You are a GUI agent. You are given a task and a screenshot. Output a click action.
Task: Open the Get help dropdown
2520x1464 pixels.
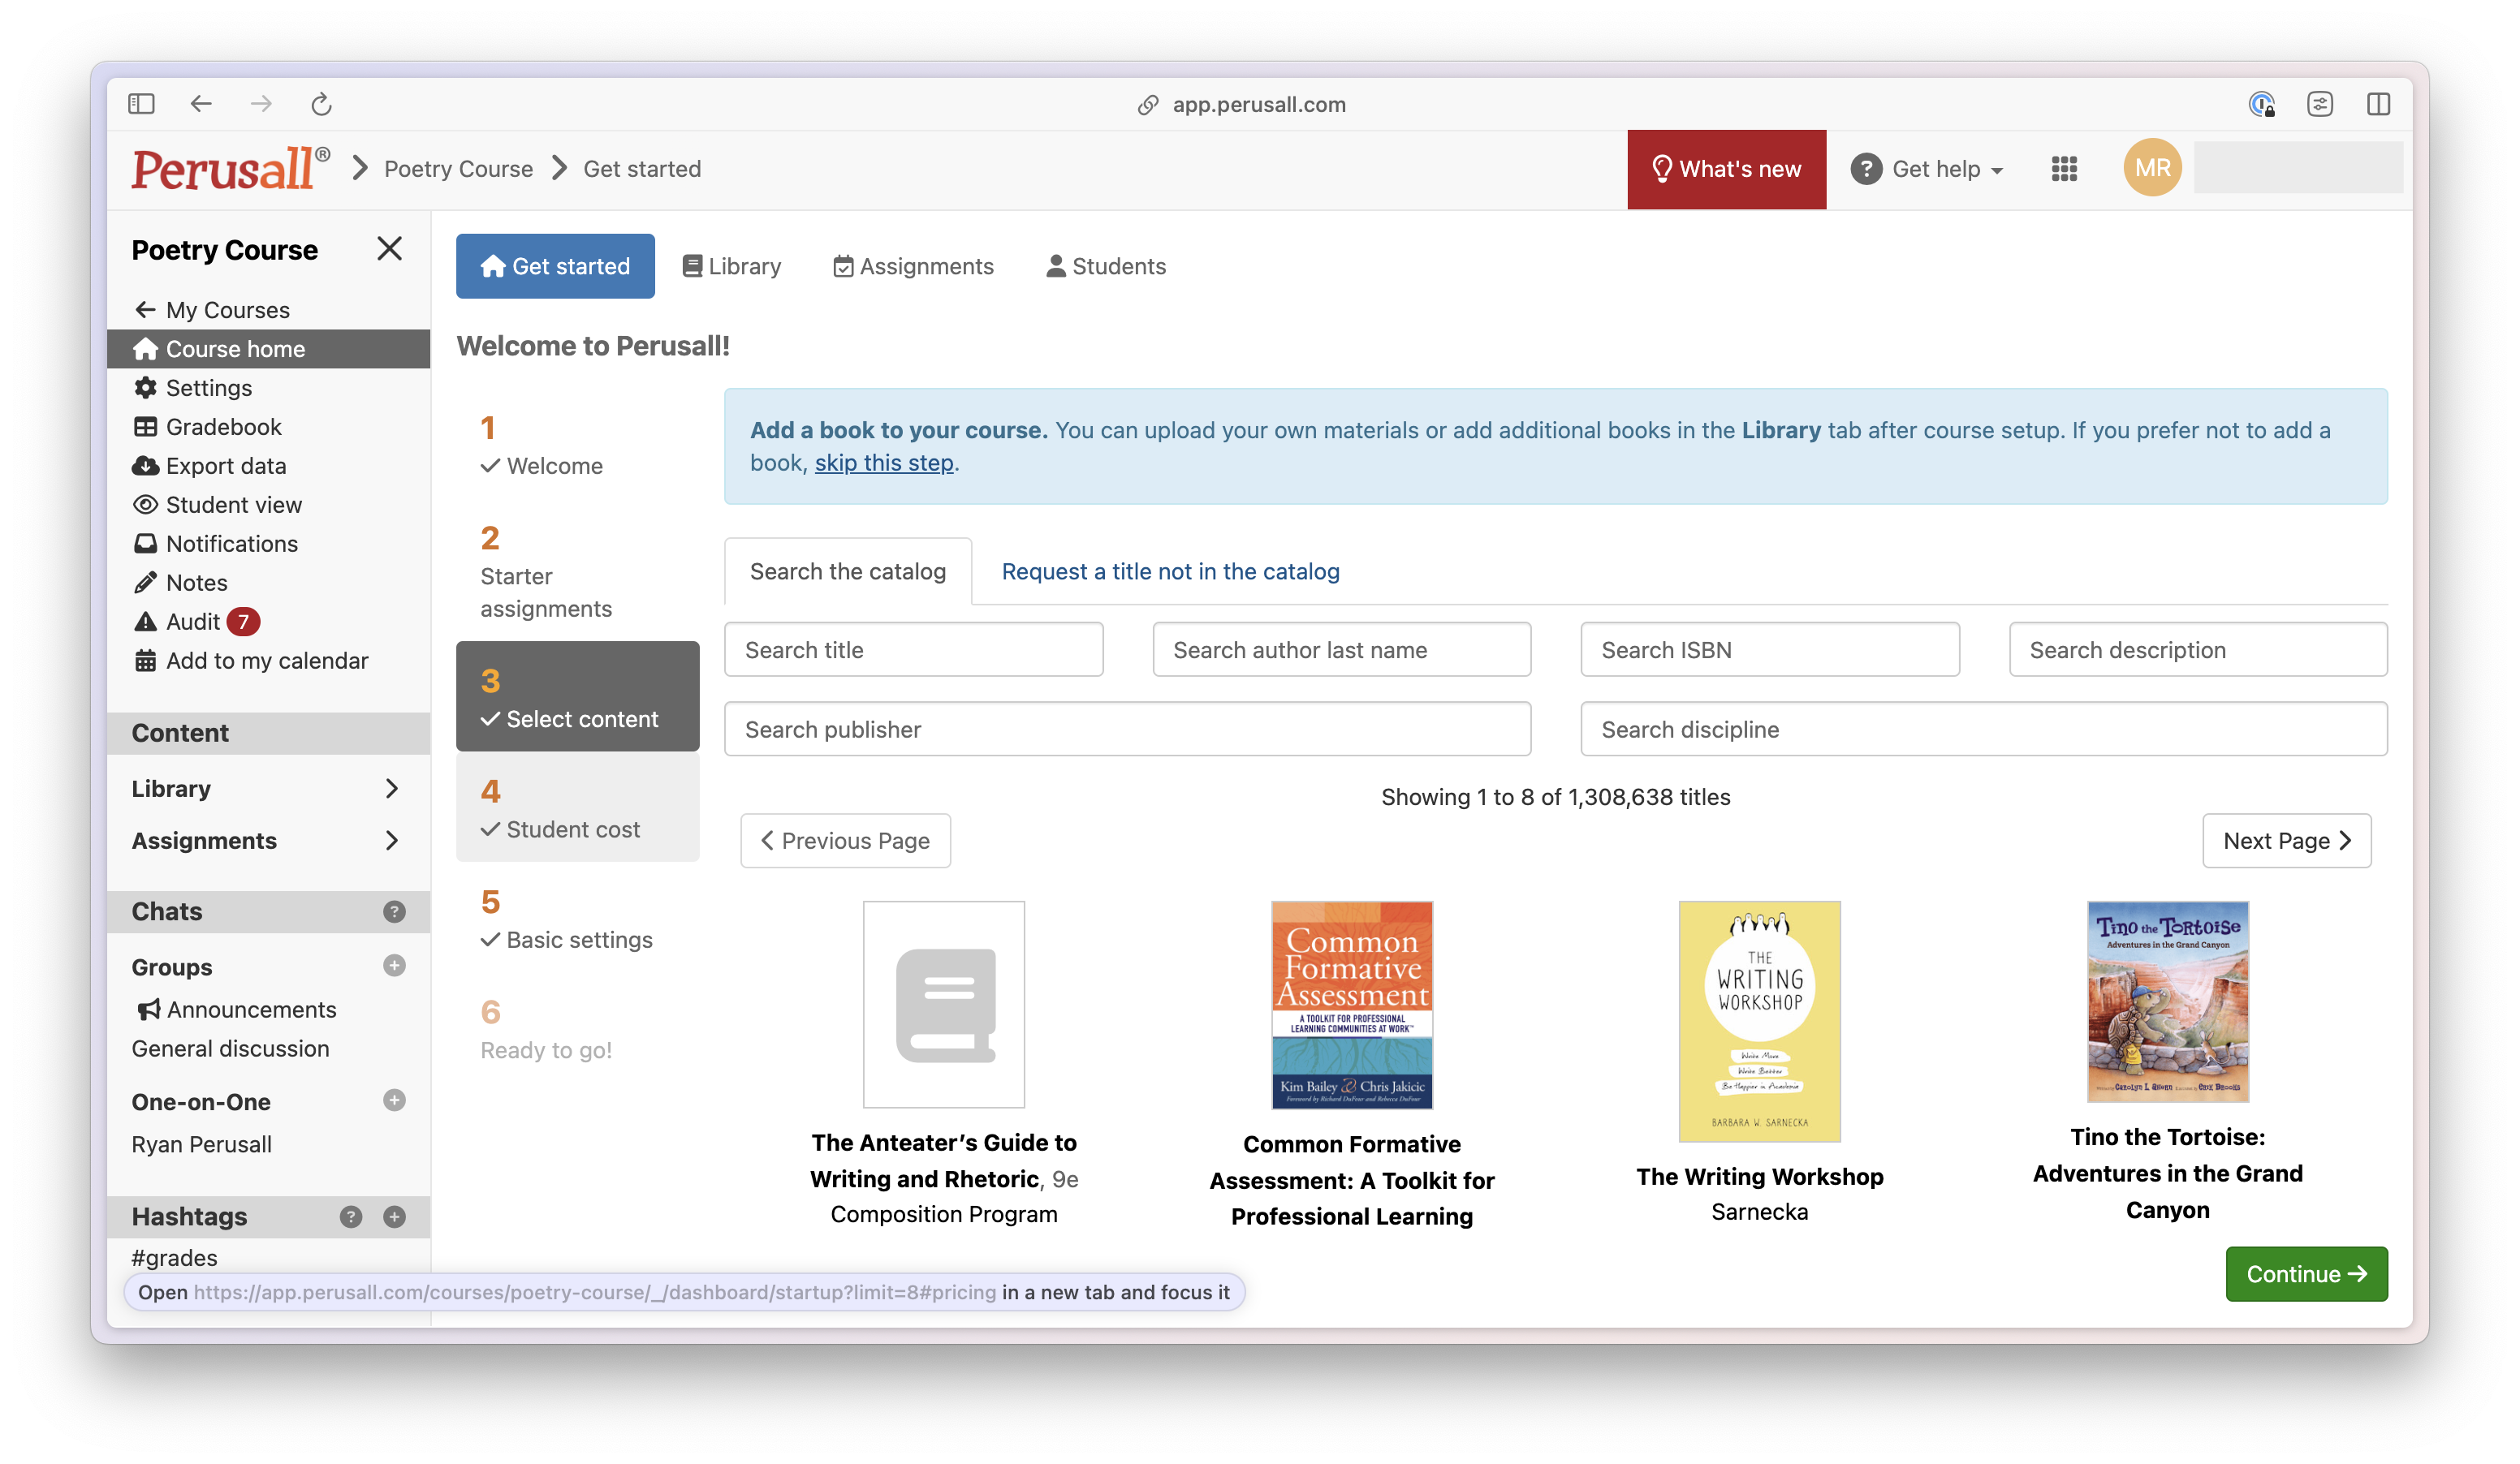(x=1927, y=169)
